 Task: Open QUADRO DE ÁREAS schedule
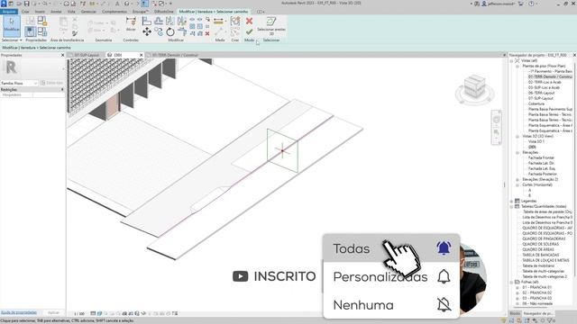[x=538, y=249]
